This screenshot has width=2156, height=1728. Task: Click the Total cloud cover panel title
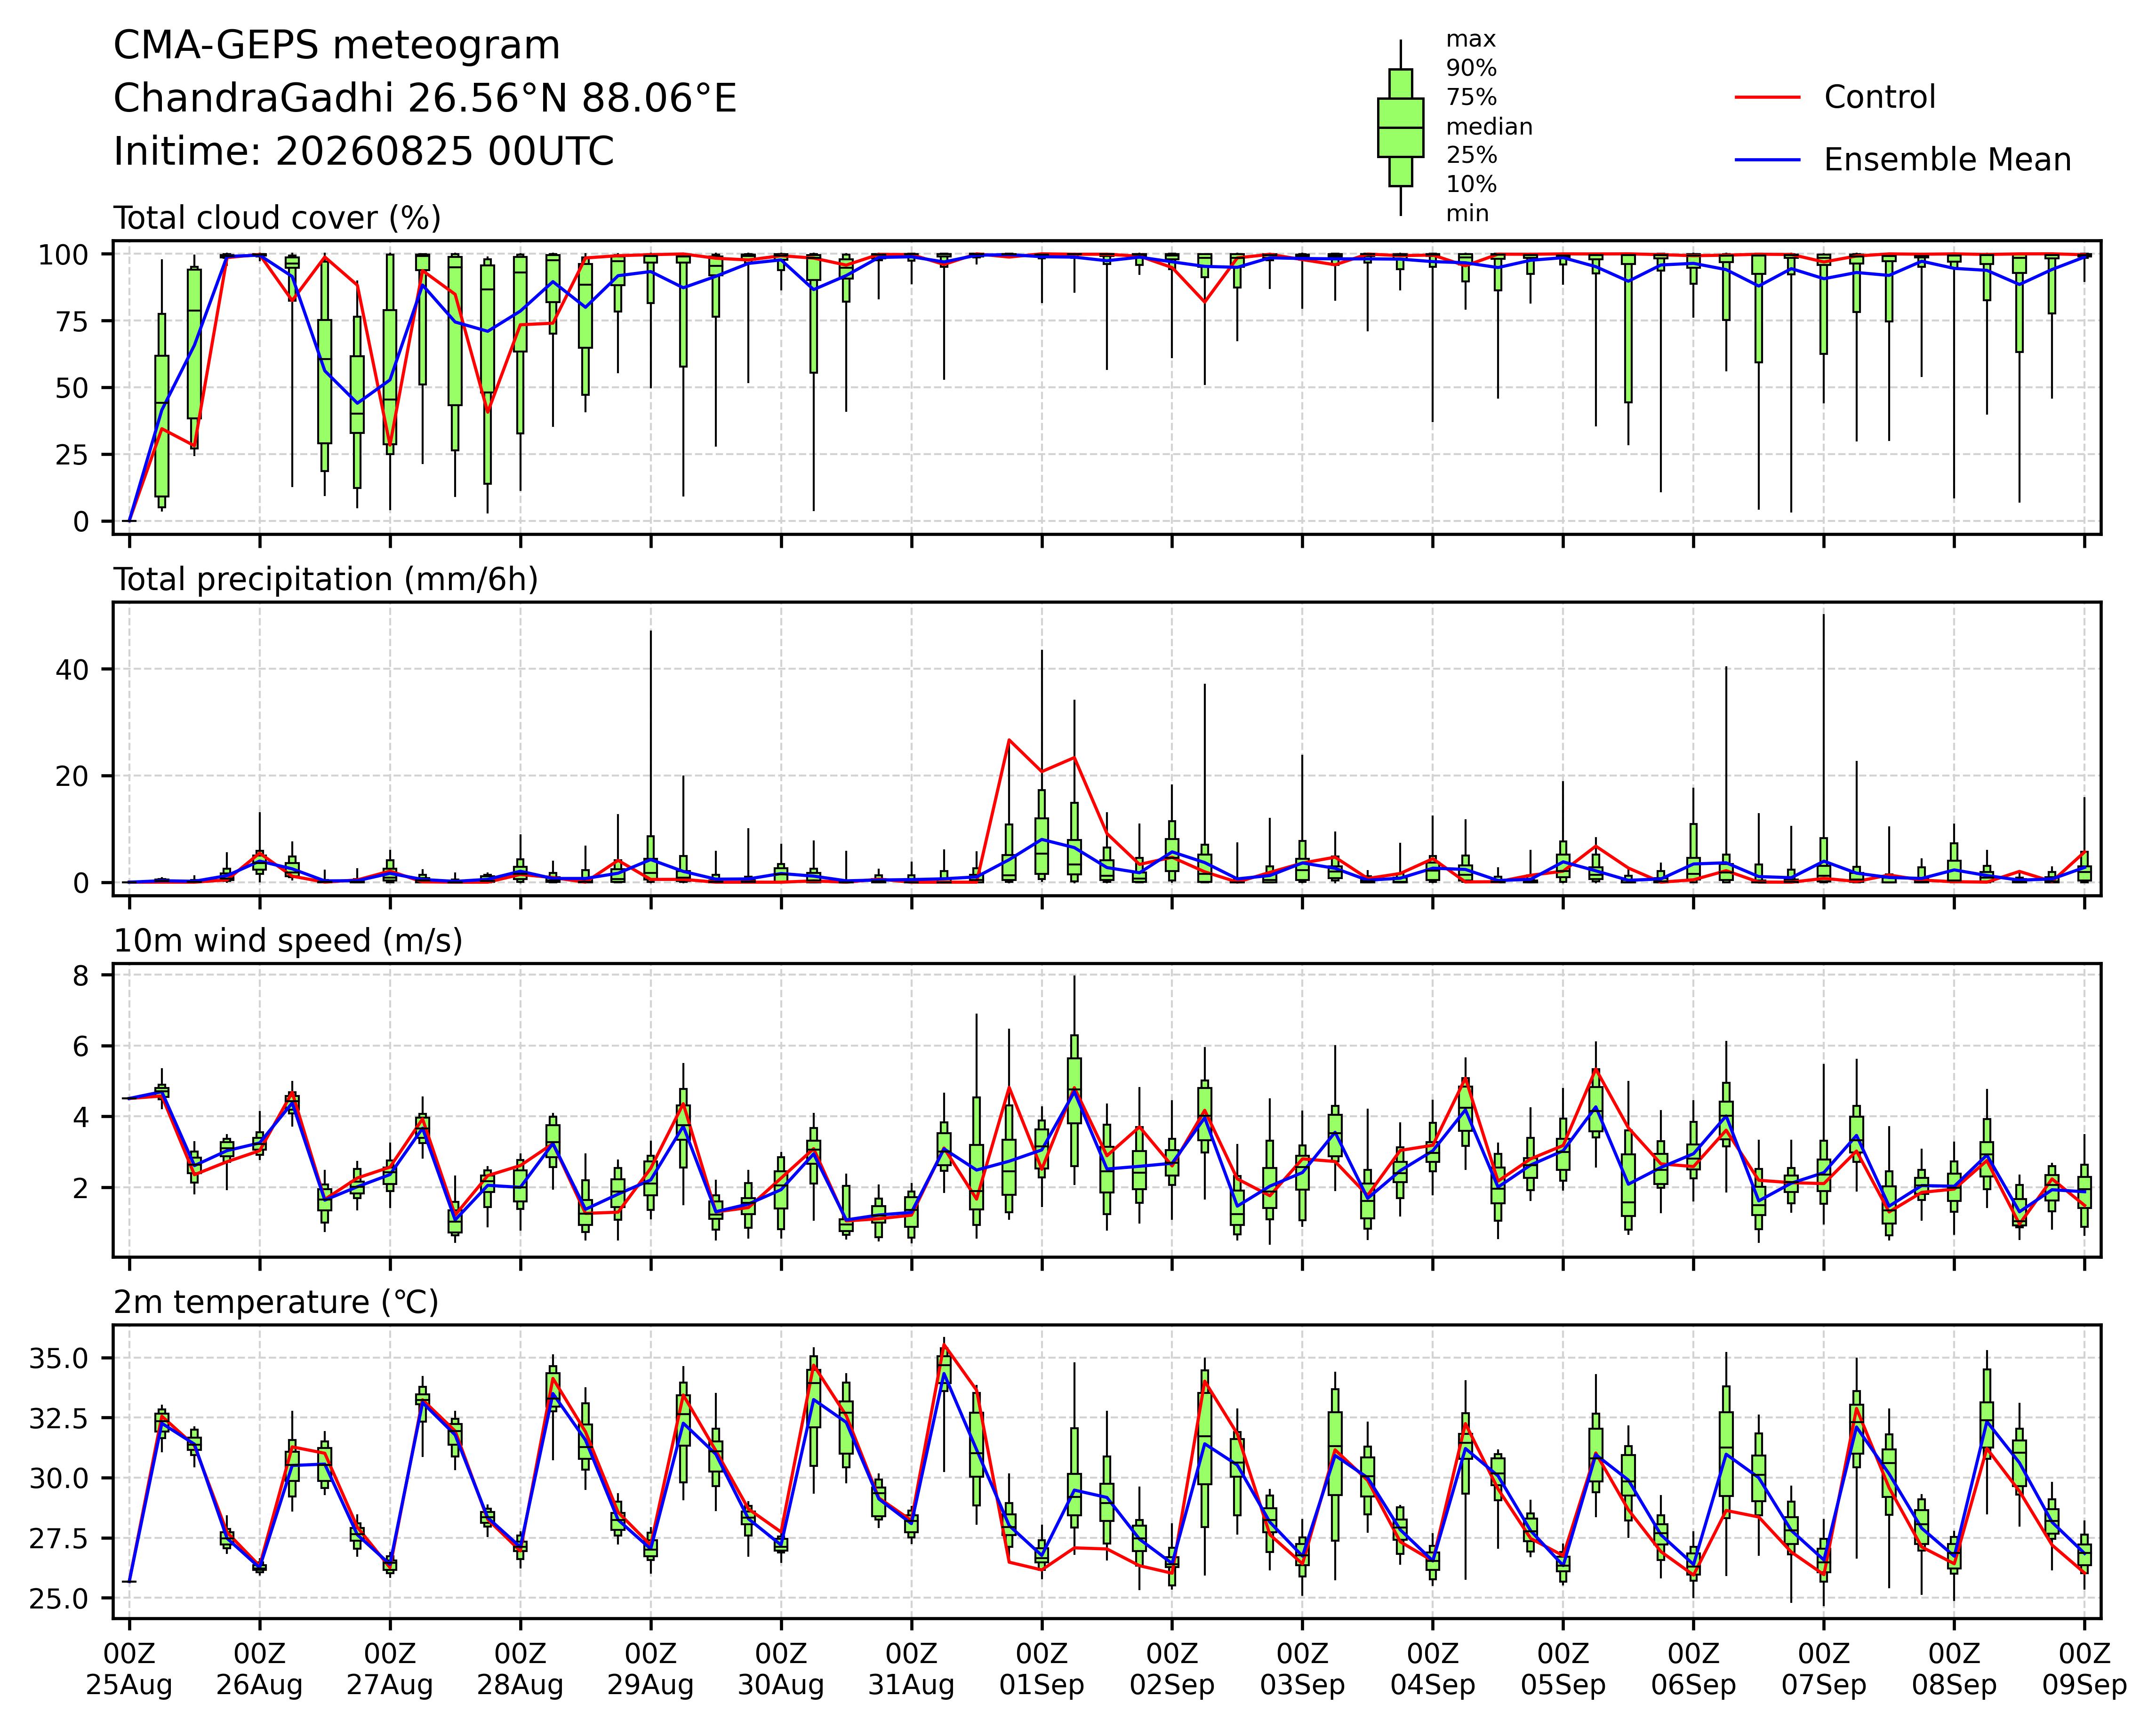click(x=277, y=218)
